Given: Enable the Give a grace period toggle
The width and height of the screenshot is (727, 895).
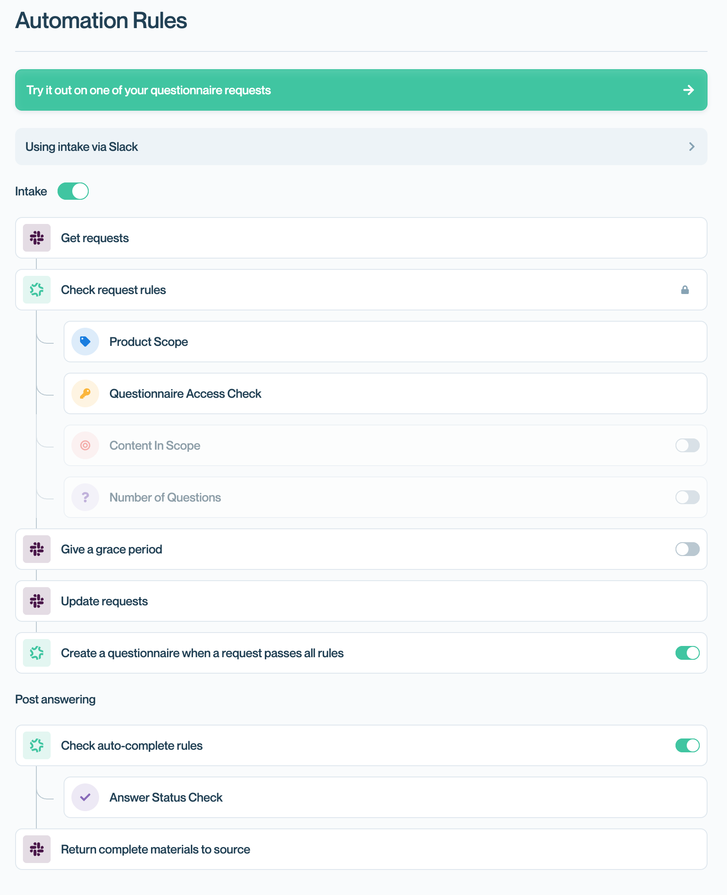Looking at the screenshot, I should pos(688,549).
